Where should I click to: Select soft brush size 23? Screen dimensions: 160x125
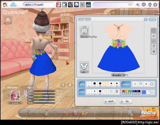pyautogui.click(x=117, y=84)
